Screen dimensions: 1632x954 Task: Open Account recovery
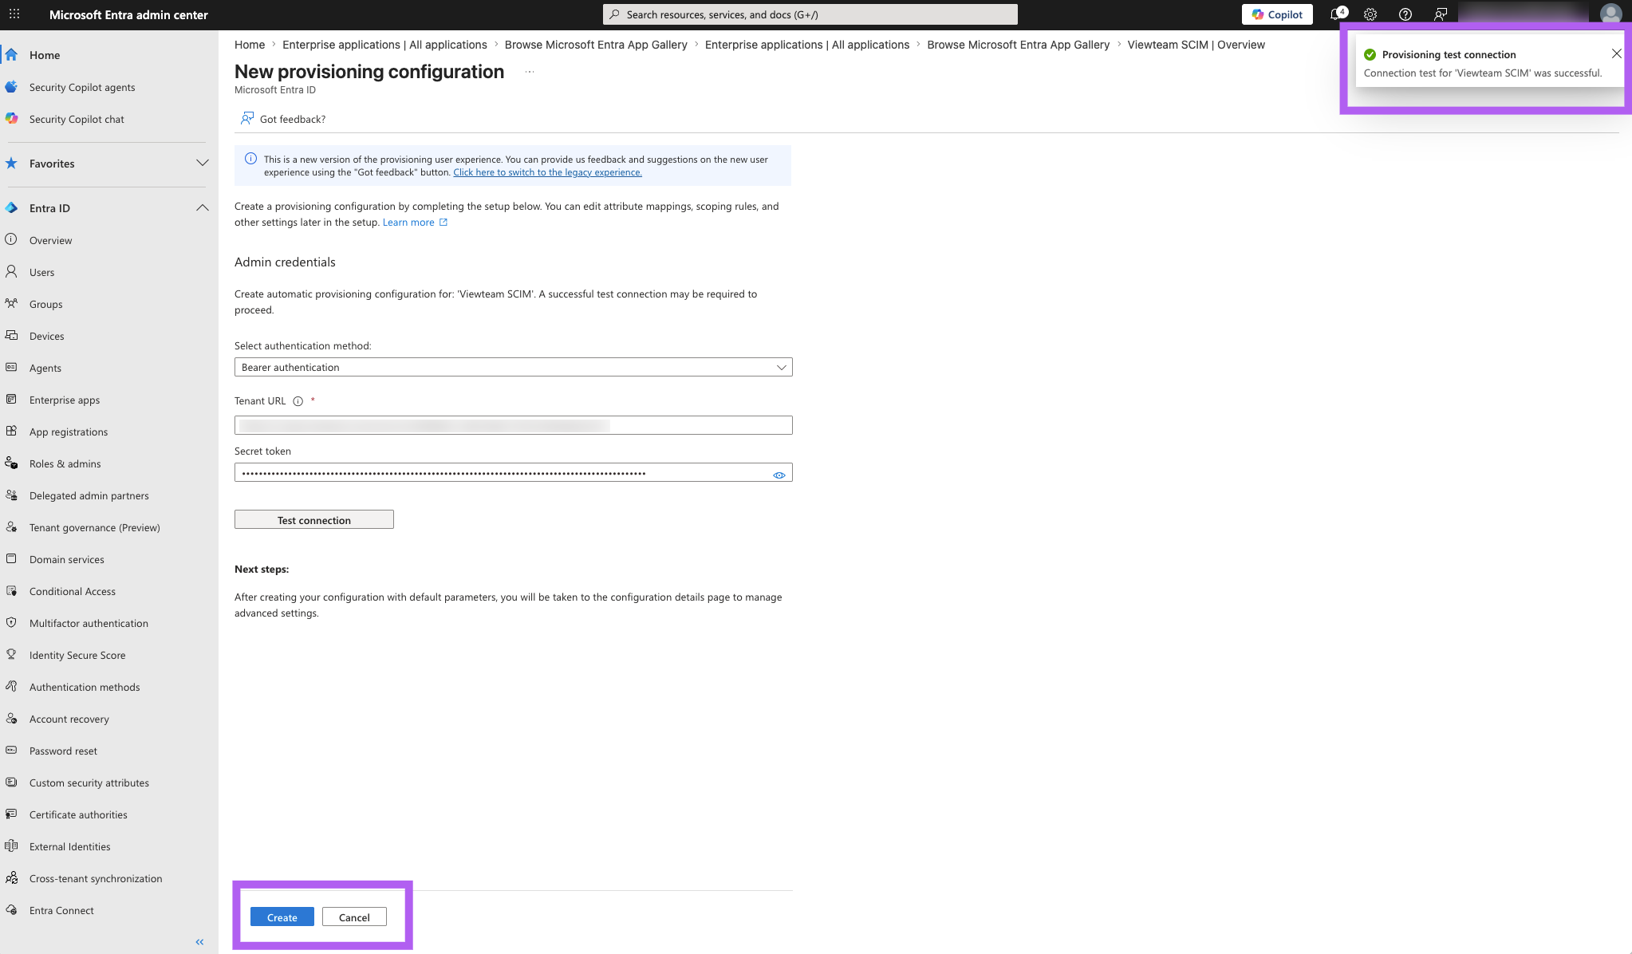click(69, 719)
